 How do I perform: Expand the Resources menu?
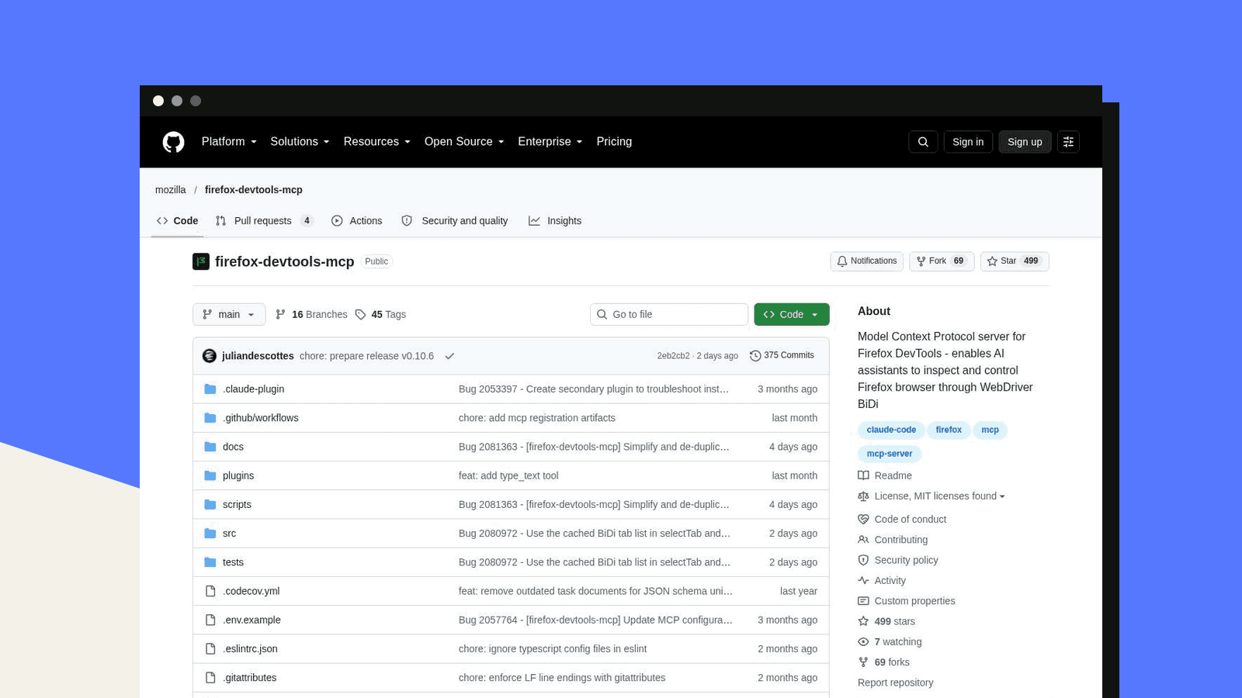[x=376, y=142]
